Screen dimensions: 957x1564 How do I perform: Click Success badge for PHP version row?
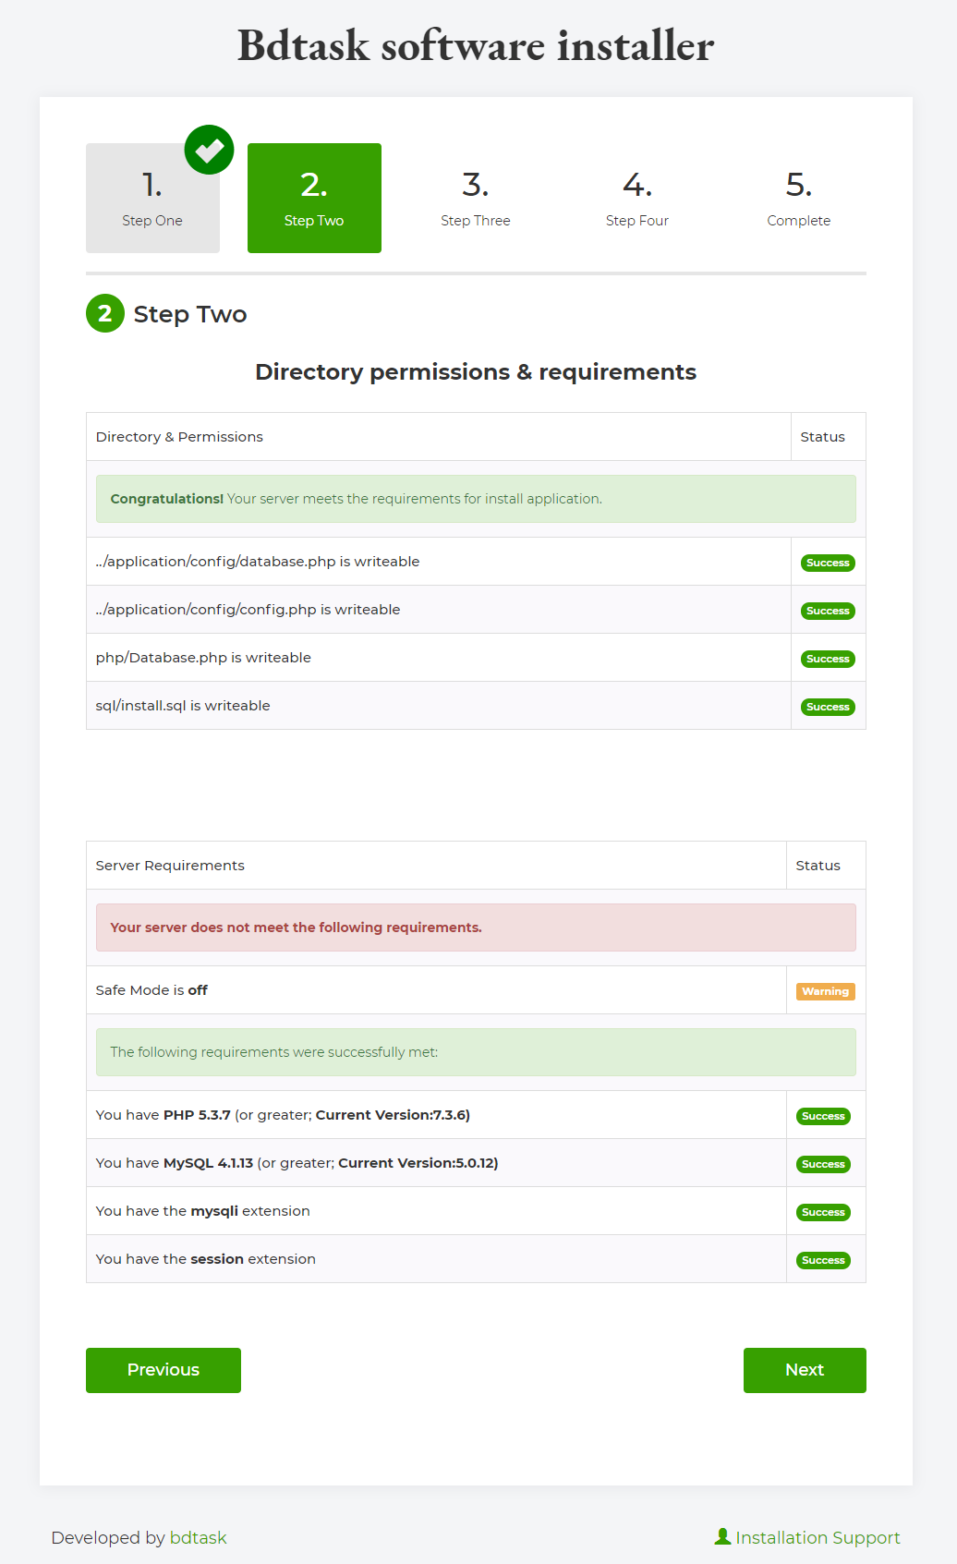(x=823, y=1116)
